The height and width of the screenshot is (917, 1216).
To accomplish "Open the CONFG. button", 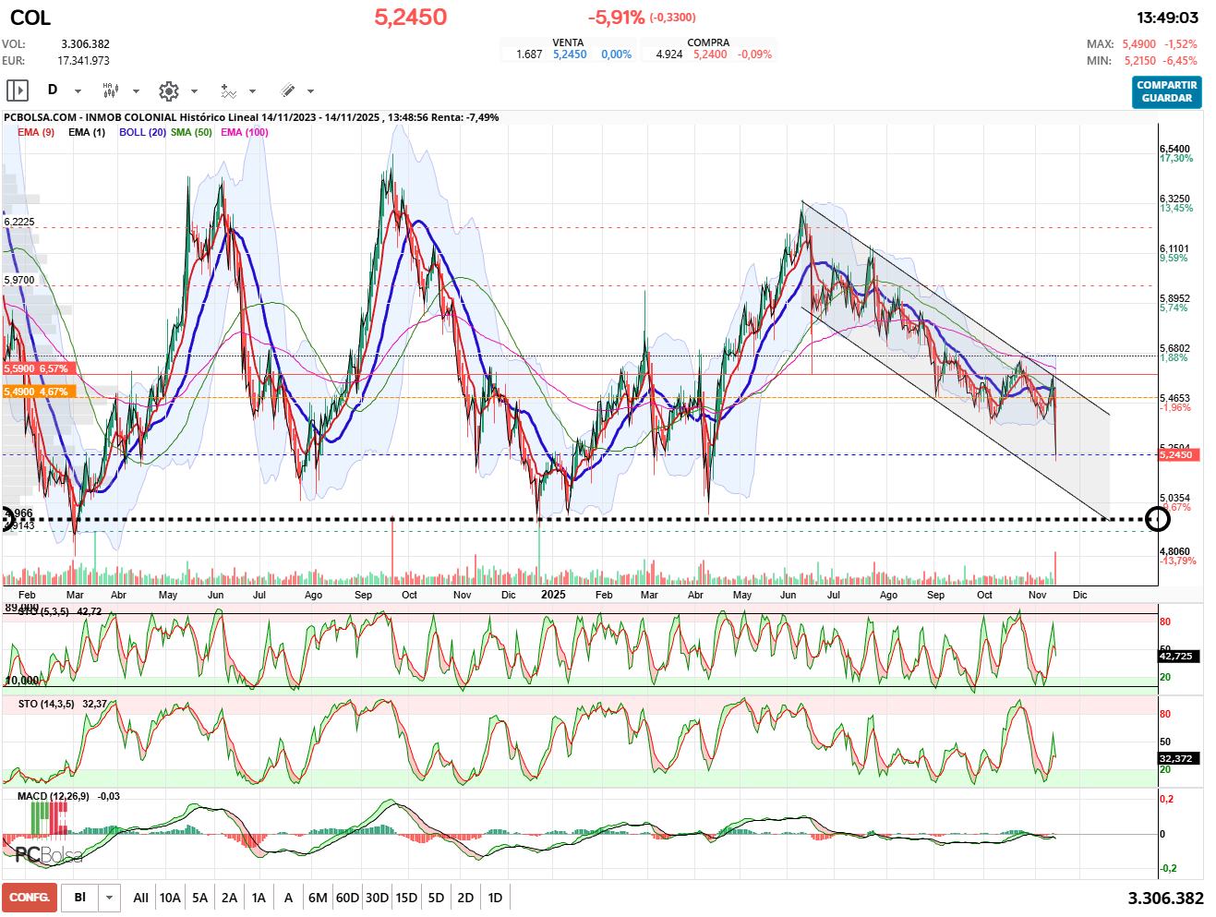I will tap(30, 898).
